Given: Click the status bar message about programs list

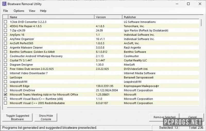Looking at the screenshot, I should tap(49, 128).
